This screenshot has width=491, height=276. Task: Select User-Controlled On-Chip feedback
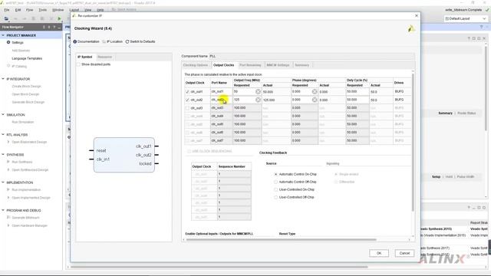pyautogui.click(x=276, y=189)
